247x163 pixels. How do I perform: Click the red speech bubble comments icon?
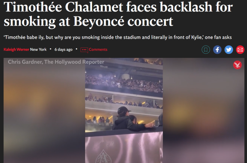click(x=84, y=50)
